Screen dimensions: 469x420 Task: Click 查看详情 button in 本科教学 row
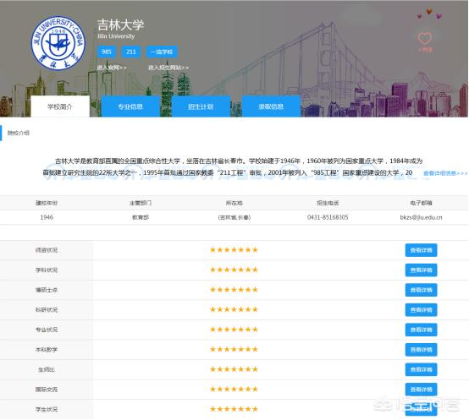click(x=421, y=350)
